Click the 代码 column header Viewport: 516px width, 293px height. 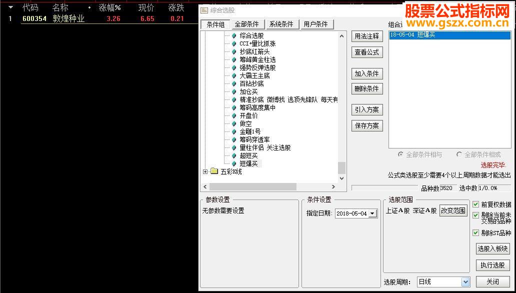click(x=30, y=7)
